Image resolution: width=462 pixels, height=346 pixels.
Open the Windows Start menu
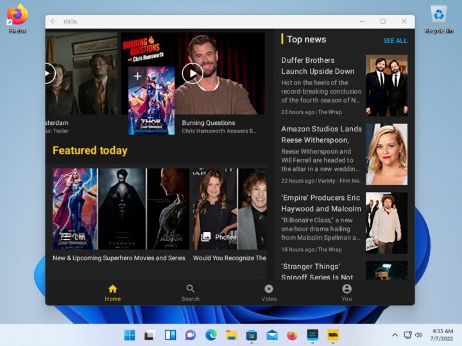tap(130, 335)
